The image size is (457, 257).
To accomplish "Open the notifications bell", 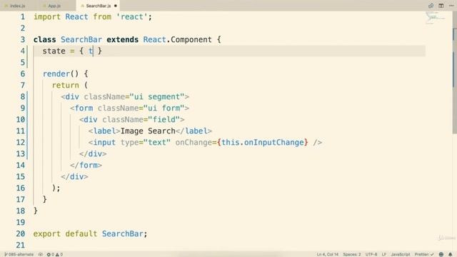I will point(451,254).
